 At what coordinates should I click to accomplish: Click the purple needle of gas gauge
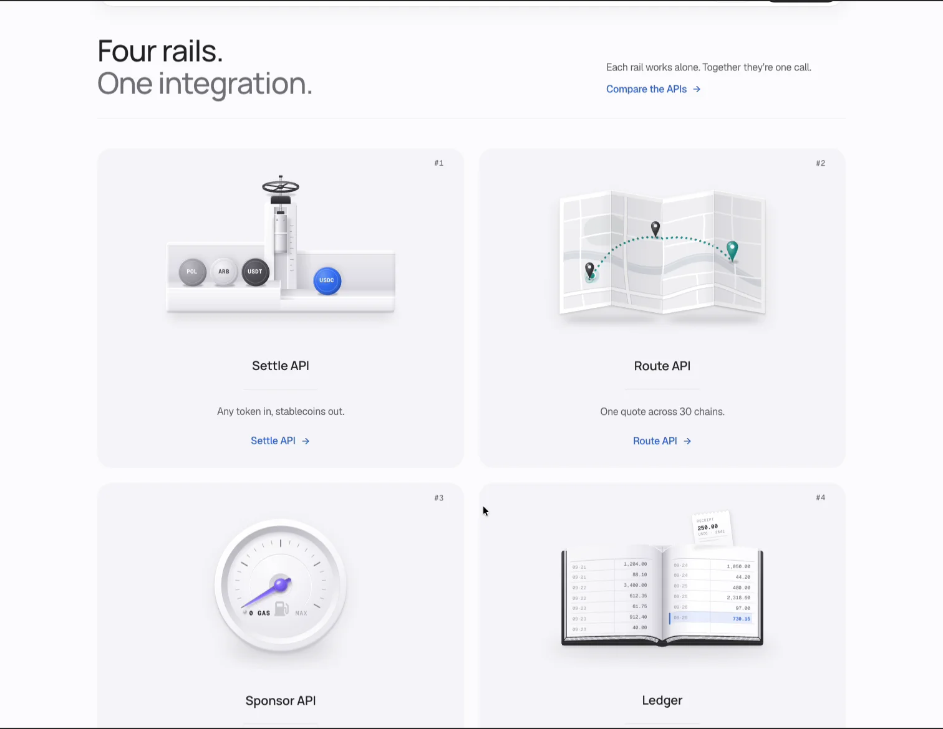click(x=266, y=593)
